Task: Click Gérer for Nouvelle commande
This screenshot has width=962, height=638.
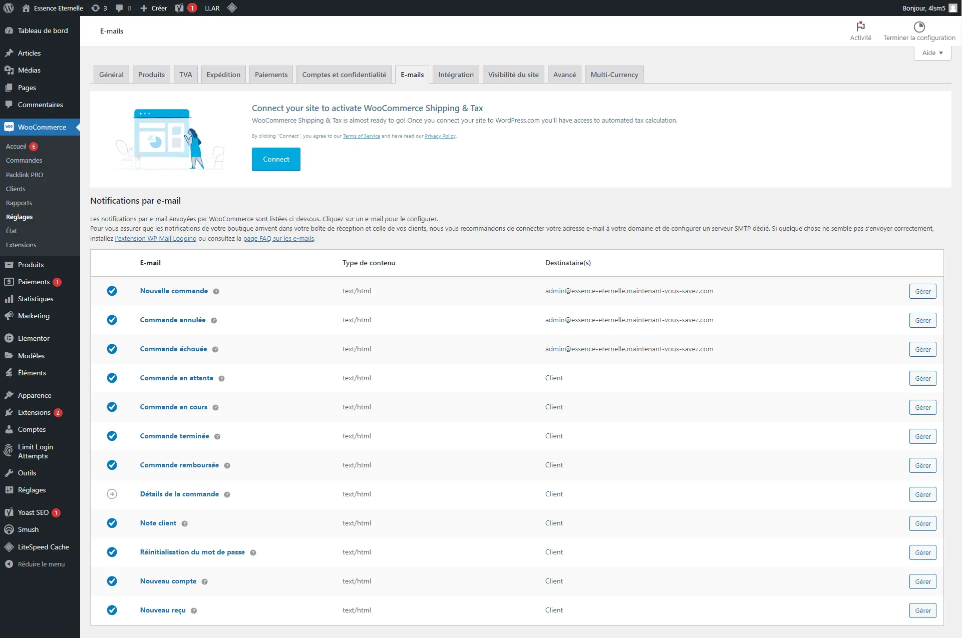Action: 922,291
